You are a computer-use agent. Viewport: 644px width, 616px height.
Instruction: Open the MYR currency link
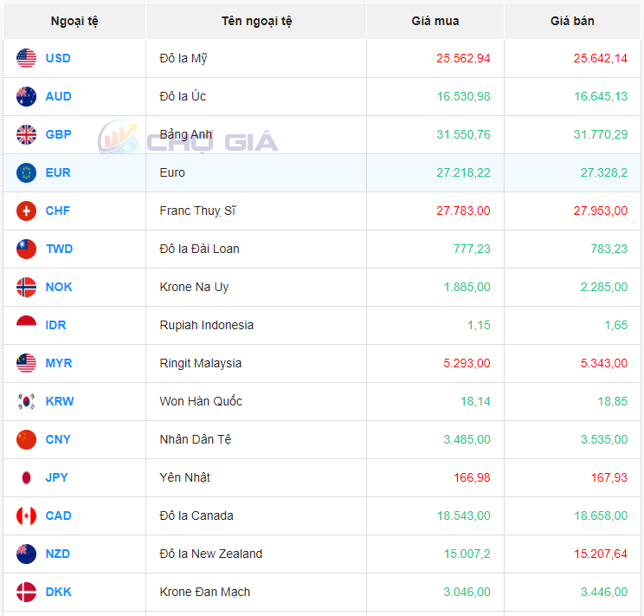(x=59, y=363)
